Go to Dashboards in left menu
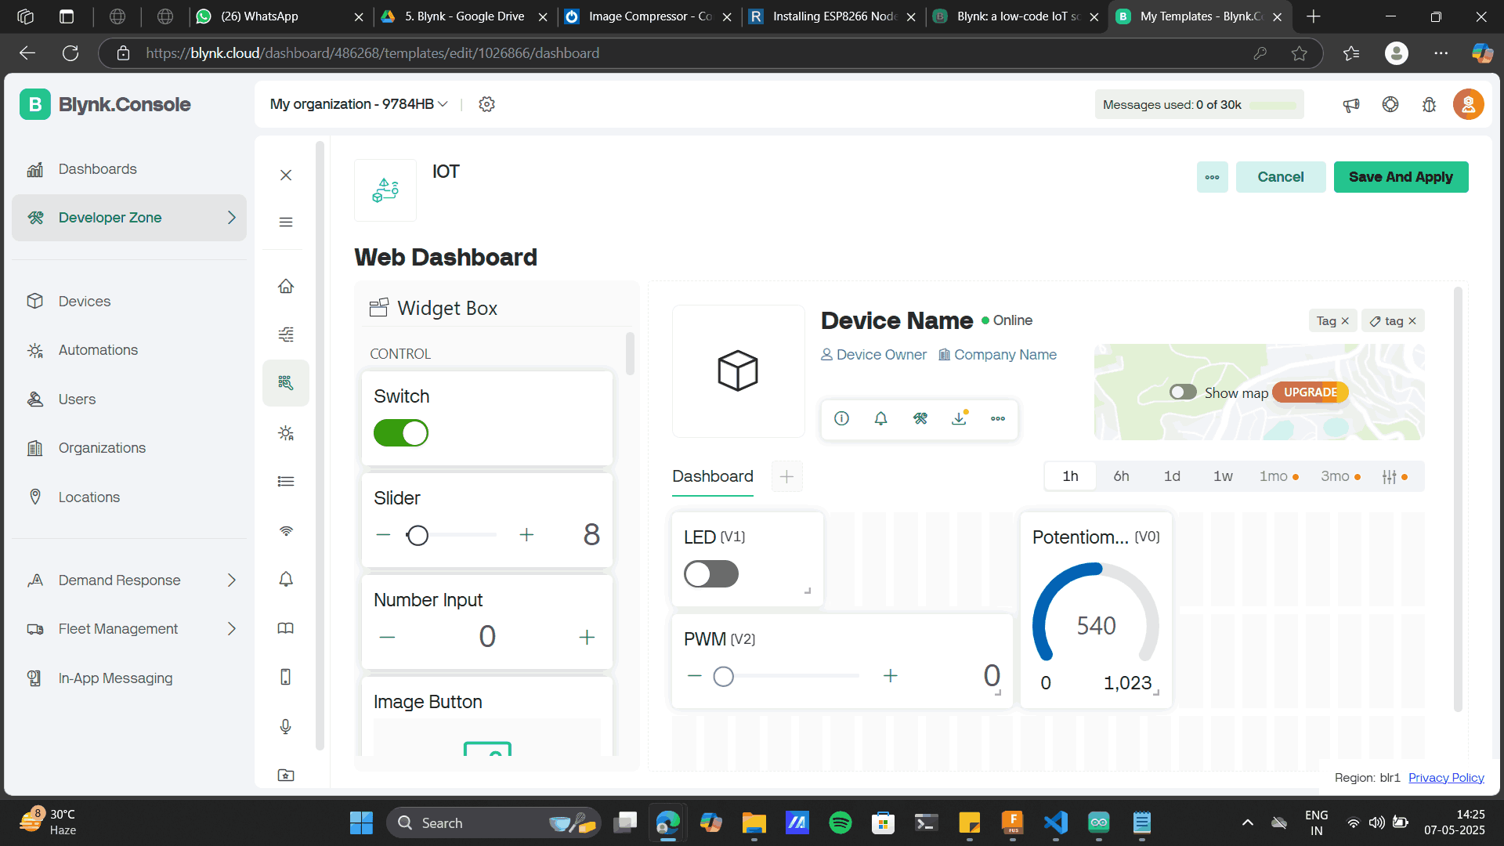Screen dimensions: 1504x846 (129, 169)
